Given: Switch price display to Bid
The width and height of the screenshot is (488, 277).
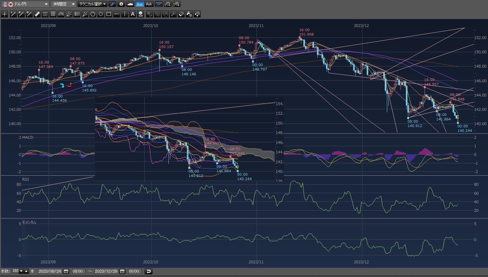Looking at the screenshot, I should tap(140, 4).
